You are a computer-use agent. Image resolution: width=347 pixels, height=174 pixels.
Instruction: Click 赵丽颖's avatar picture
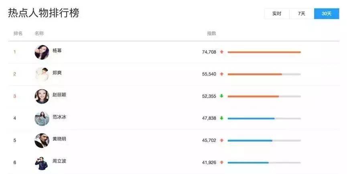(x=42, y=96)
